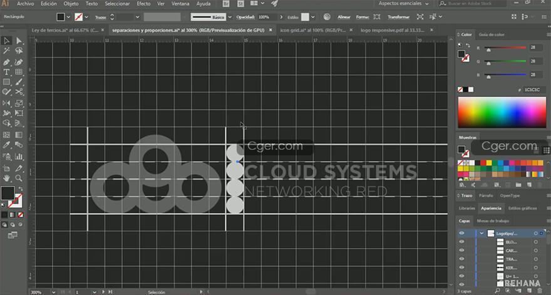551x295 pixels.
Task: Select the Artboard tool
Action: 6,168
